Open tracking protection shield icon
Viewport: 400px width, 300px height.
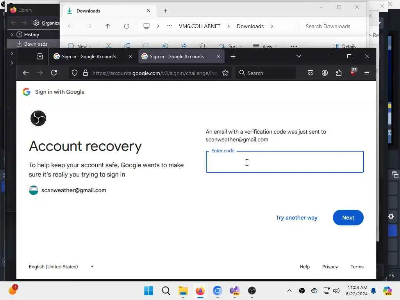(75, 73)
